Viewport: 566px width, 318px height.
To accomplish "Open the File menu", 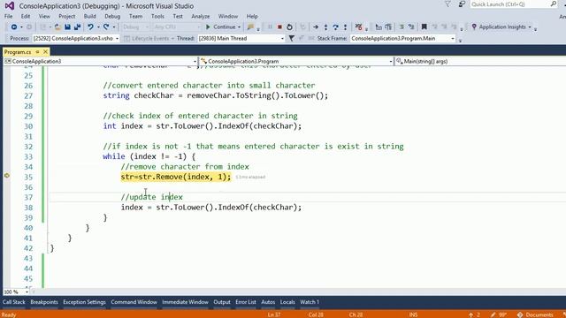I will (x=8, y=16).
